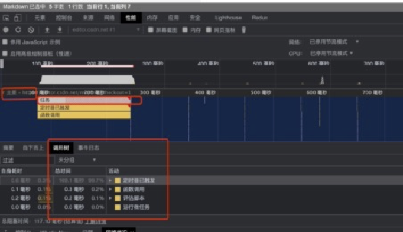Click the yellow icon beside 评估脚本 row
Image resolution: width=403 pixels, height=232 pixels.
pyautogui.click(x=118, y=198)
